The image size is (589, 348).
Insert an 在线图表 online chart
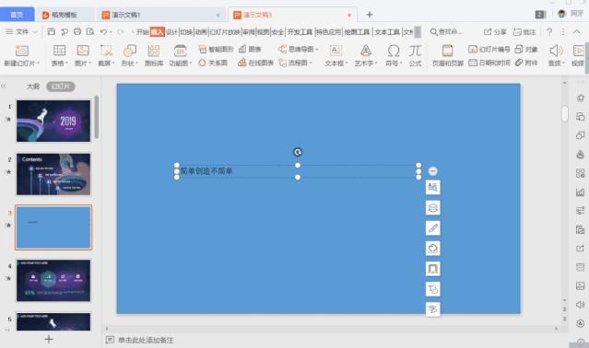coord(255,63)
